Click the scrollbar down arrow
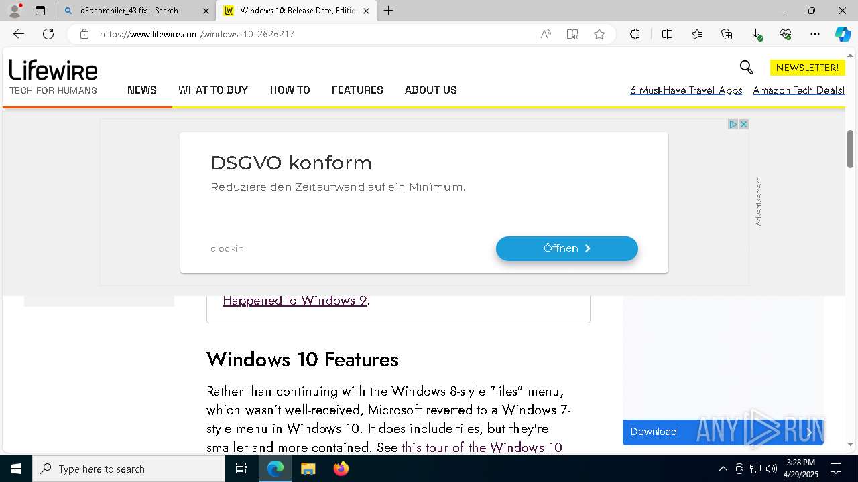Image resolution: width=858 pixels, height=482 pixels. (851, 443)
